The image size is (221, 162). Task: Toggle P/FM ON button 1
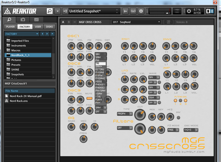(175, 100)
